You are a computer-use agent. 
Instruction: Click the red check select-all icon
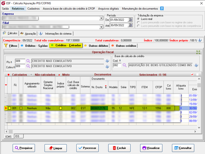[192, 75]
